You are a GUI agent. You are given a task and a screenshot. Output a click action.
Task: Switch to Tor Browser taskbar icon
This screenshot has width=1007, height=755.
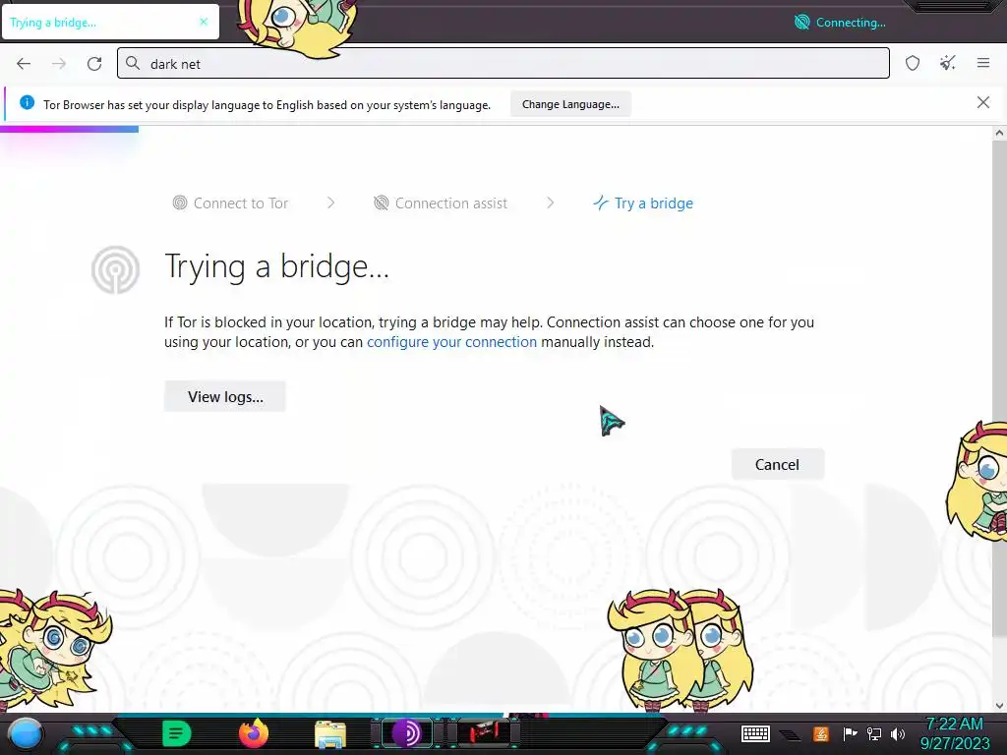[407, 733]
